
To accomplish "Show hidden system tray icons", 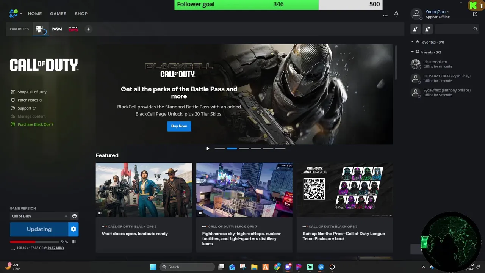I will tap(424, 267).
